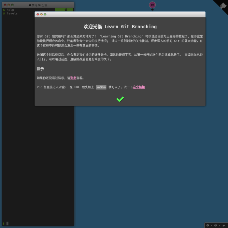Click the green checkmark to confirm dialog
Screen dimensions: 228x228
[x=120, y=99]
